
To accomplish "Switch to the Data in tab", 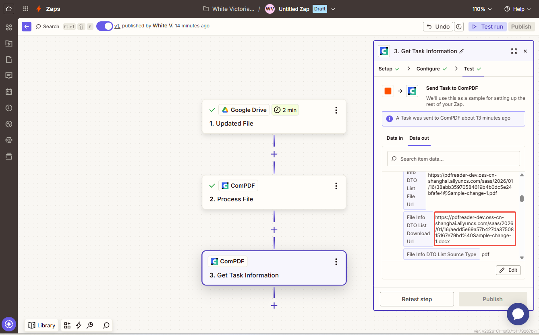I will tap(394, 138).
